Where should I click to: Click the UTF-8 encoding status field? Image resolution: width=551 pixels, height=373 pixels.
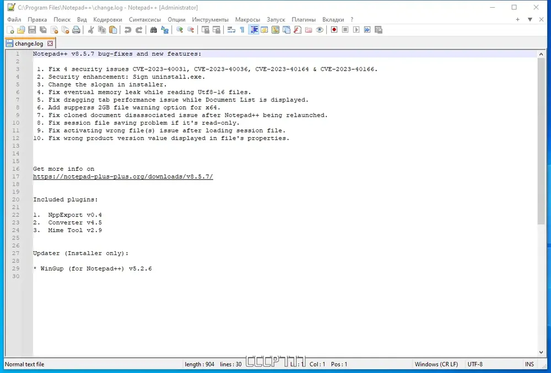click(475, 364)
